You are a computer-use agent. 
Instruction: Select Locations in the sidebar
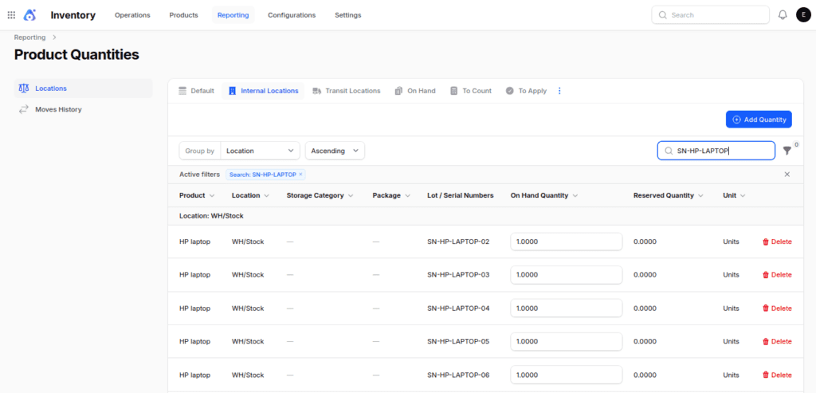click(83, 88)
